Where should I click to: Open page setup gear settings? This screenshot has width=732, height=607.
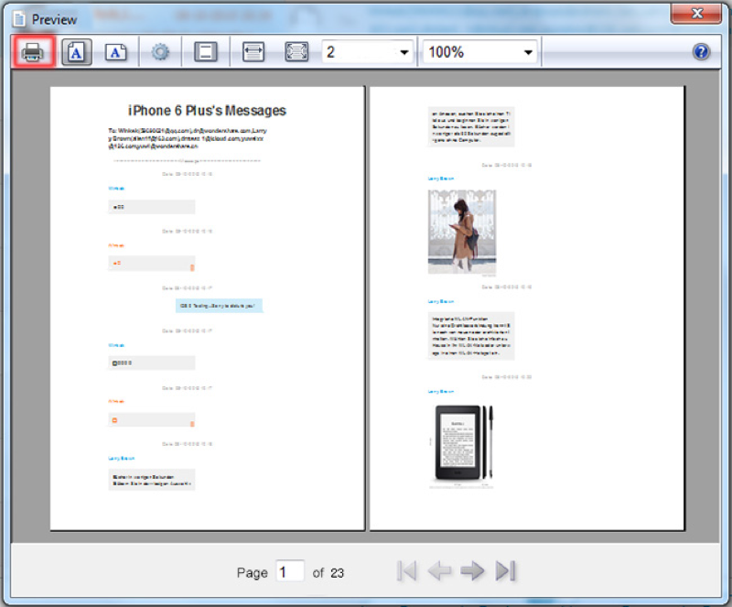coord(160,52)
